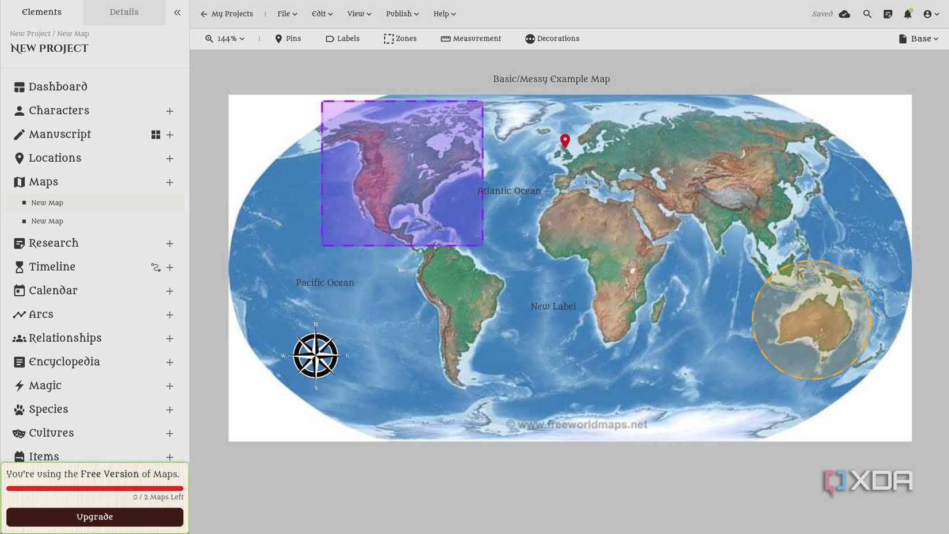Viewport: 949px width, 534px height.
Task: Click the Dashboard icon in the sidebar
Action: 18,86
